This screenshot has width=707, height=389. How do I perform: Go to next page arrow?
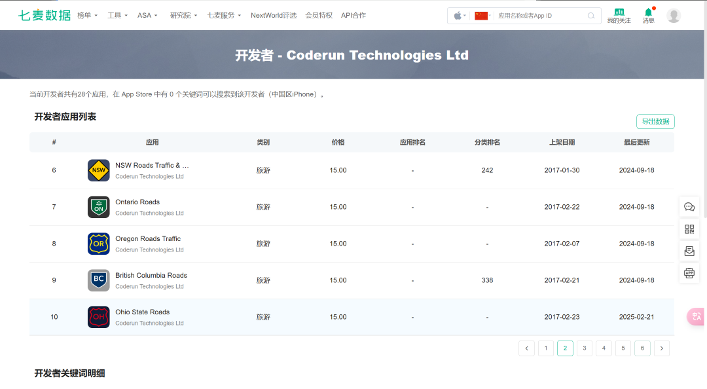coord(661,348)
